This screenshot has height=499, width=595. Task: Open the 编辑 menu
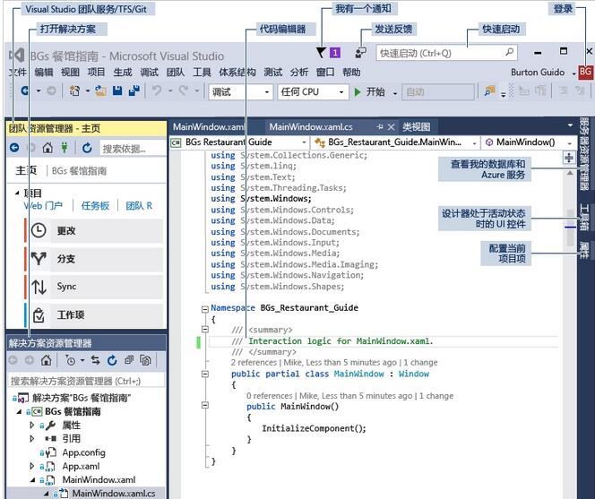44,72
